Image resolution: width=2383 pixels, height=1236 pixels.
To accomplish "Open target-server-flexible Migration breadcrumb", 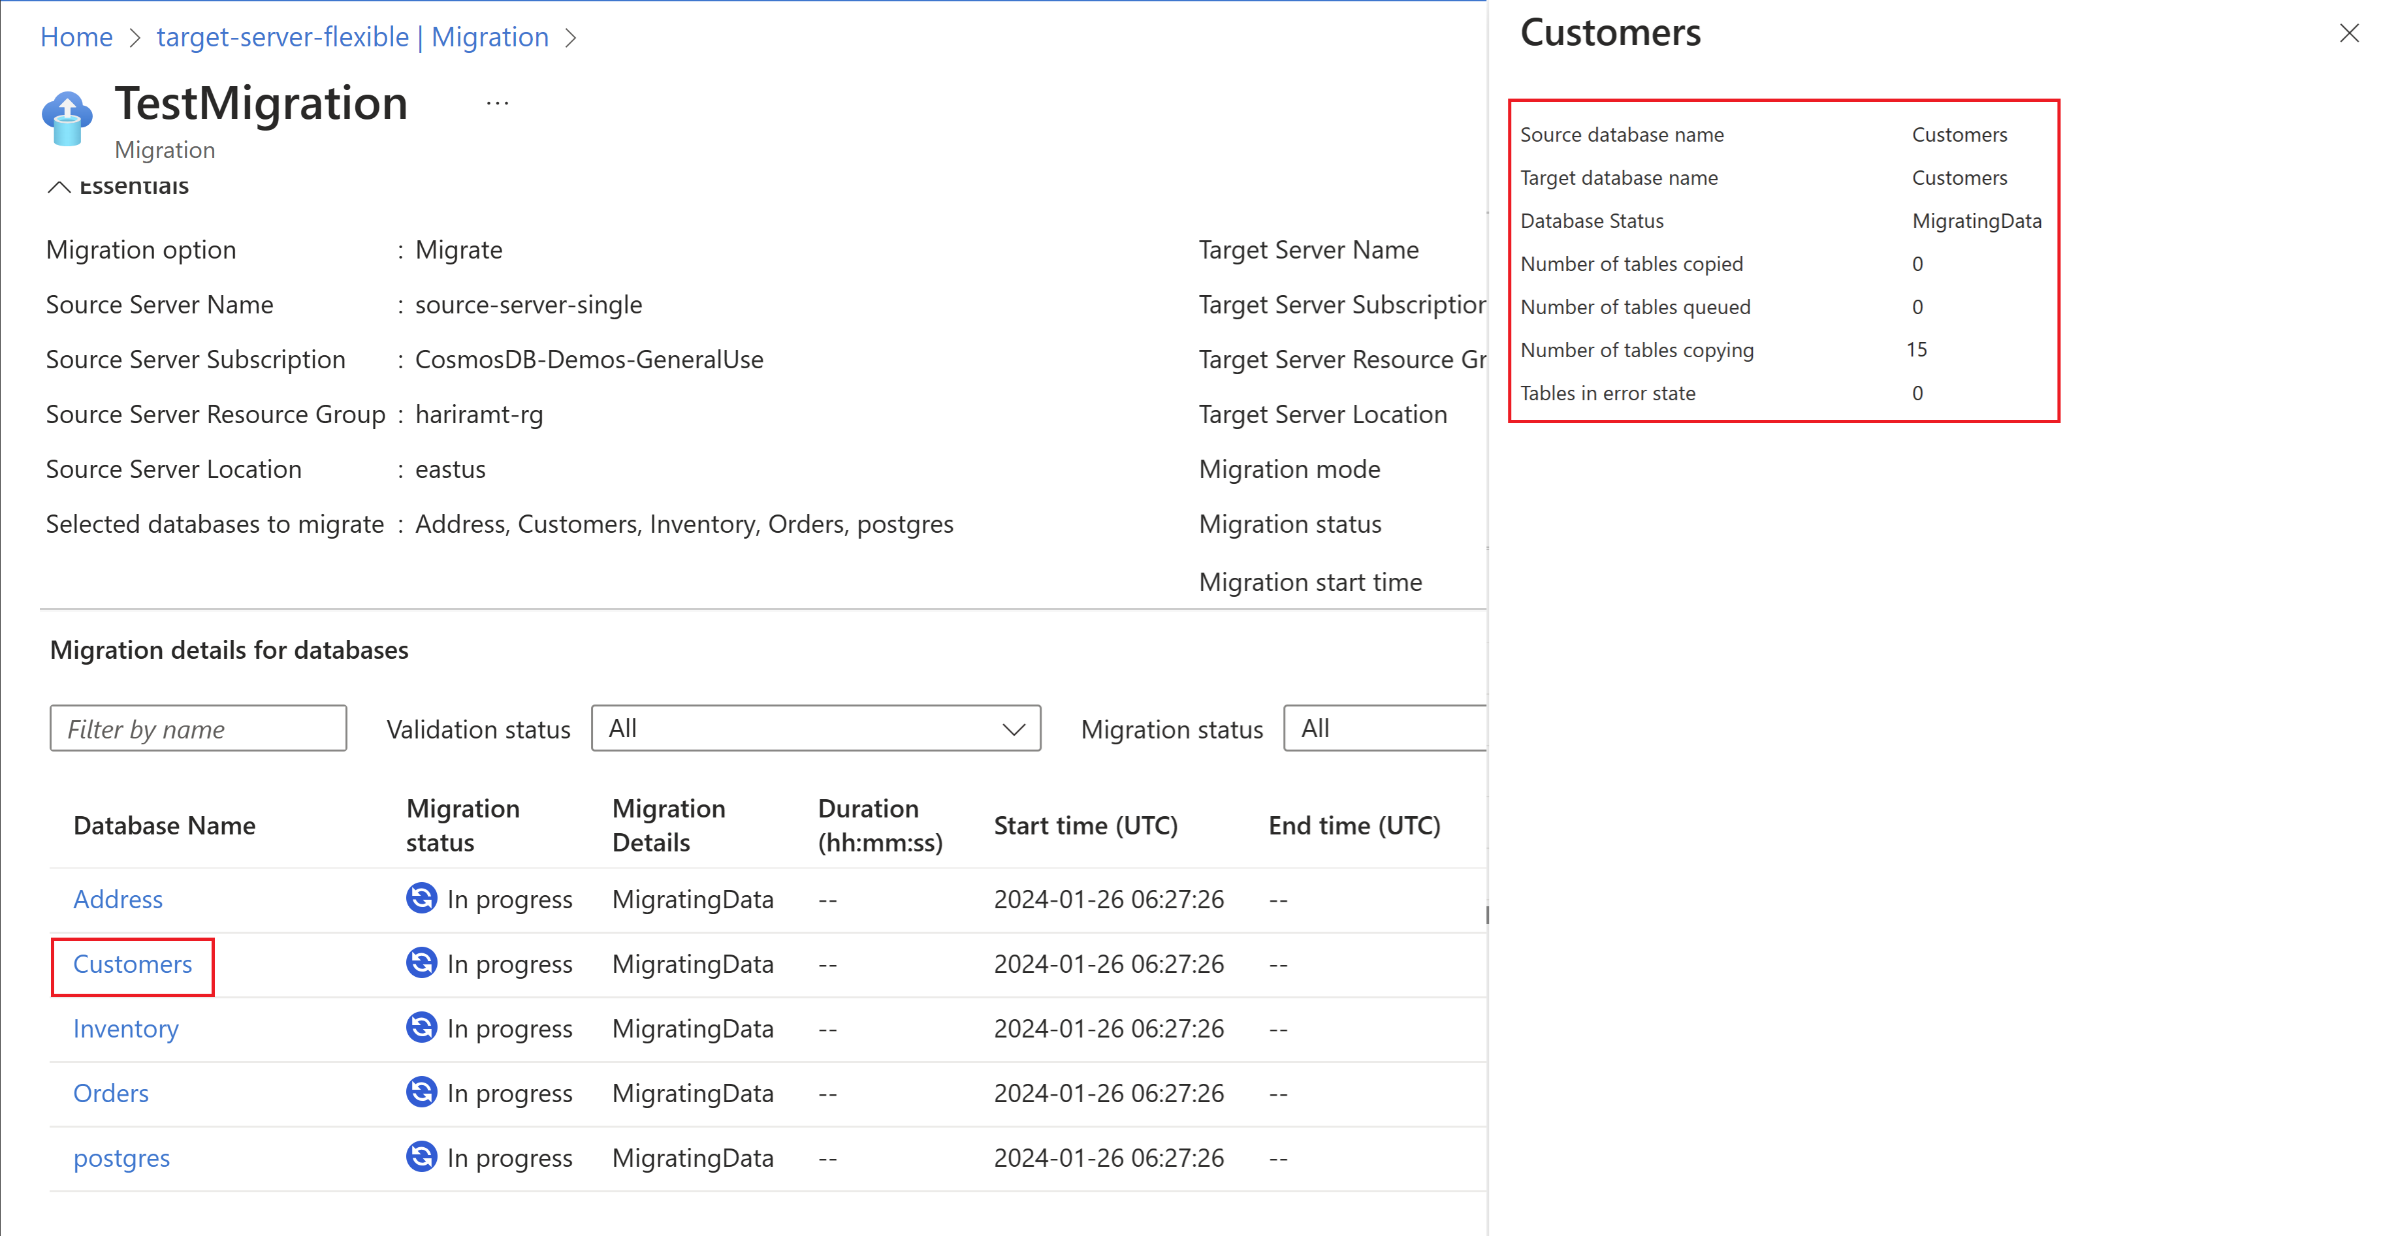I will pyautogui.click(x=353, y=37).
